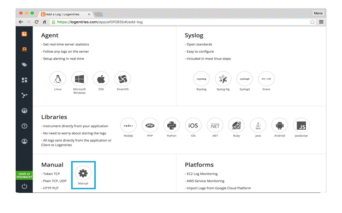342x213 pixels.
Task: Bookmark this page with the star
Action: click(312, 22)
